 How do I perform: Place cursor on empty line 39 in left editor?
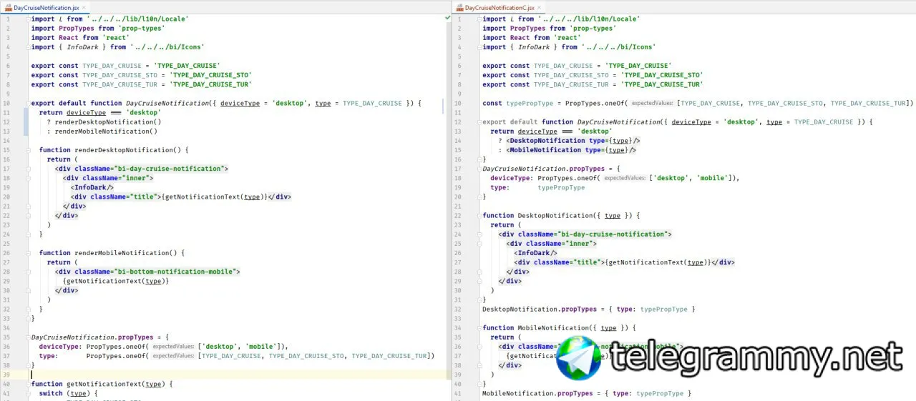pos(236,375)
